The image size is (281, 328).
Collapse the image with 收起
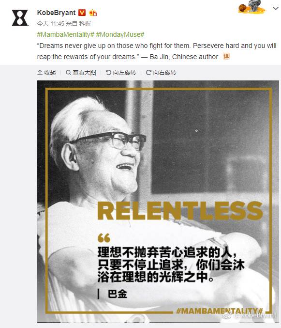pyautogui.click(x=50, y=73)
